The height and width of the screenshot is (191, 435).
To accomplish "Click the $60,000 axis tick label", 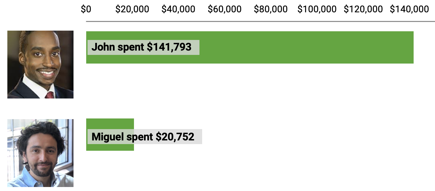I will pyautogui.click(x=225, y=9).
